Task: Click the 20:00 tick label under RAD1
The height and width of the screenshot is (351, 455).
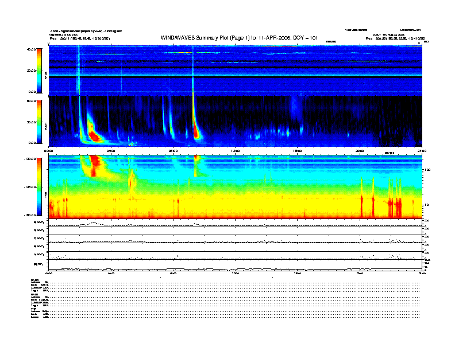Action: pyautogui.click(x=360, y=151)
